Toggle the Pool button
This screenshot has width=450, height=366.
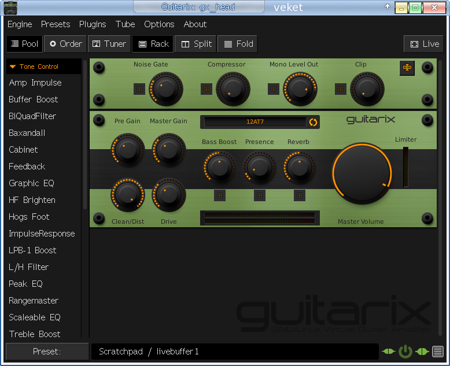(x=25, y=44)
